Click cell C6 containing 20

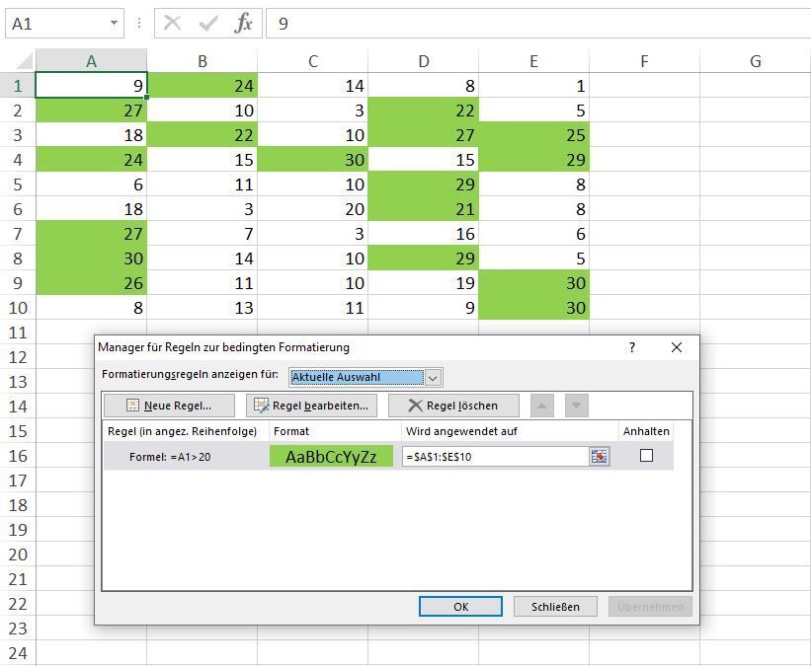[x=313, y=209]
